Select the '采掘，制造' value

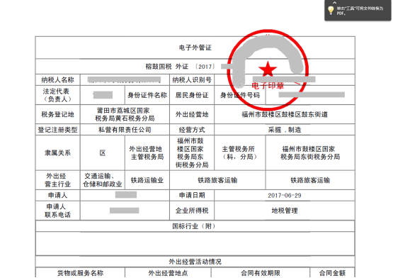pyautogui.click(x=285, y=130)
